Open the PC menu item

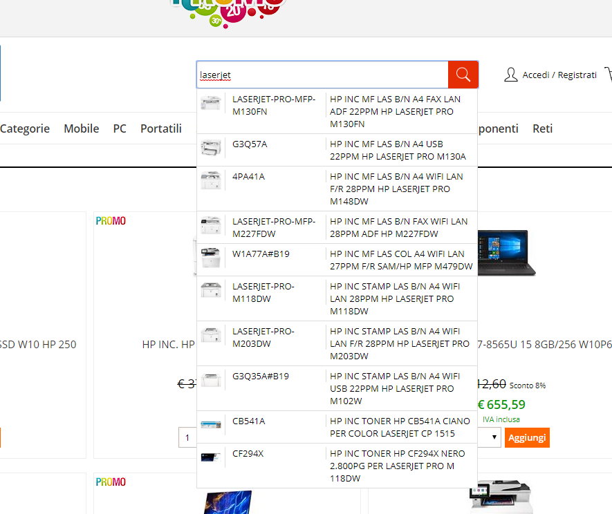click(x=120, y=128)
